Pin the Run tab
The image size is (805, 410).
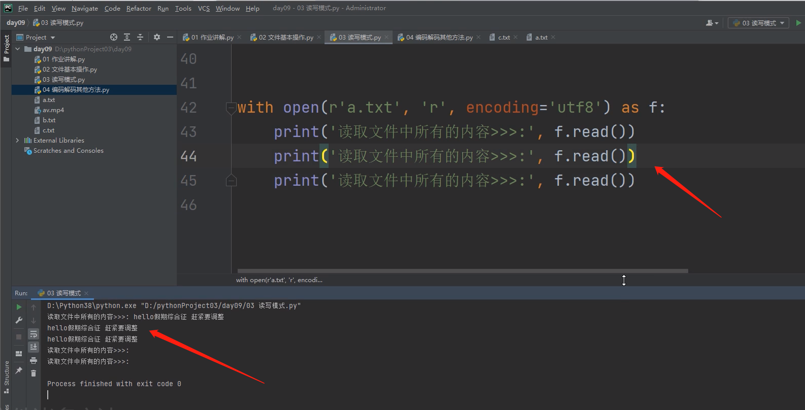click(x=19, y=370)
